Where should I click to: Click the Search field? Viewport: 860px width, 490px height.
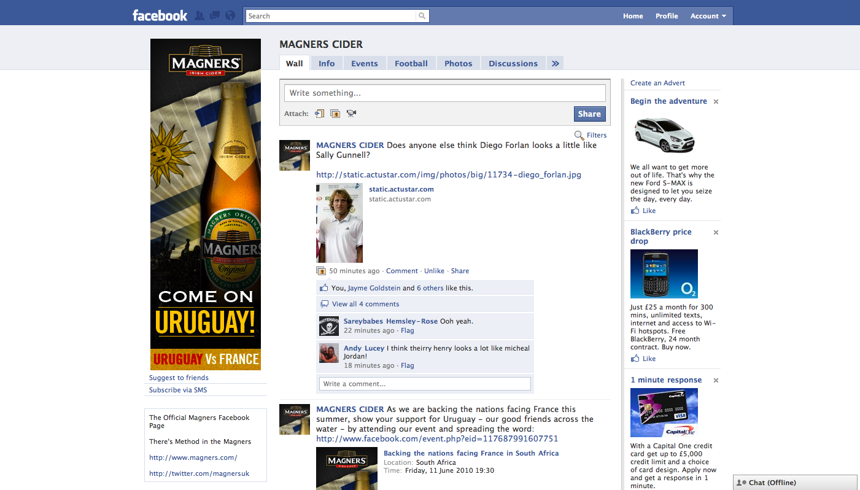pyautogui.click(x=331, y=16)
